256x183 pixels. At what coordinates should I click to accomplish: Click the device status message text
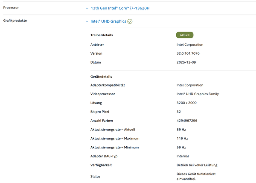[196, 176]
